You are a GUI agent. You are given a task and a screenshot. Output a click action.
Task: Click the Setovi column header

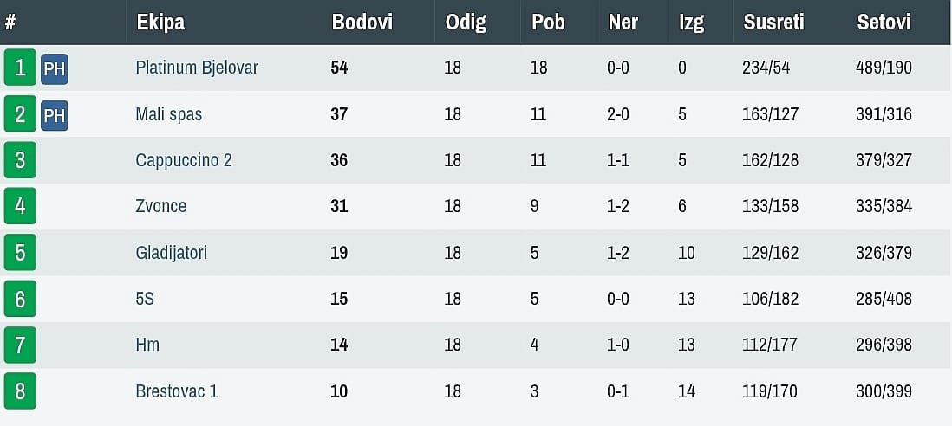(x=884, y=23)
